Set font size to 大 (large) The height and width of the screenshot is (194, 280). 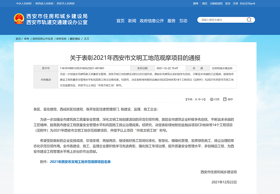coord(196,99)
